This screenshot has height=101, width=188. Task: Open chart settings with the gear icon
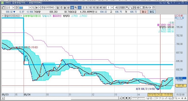pos(138,8)
